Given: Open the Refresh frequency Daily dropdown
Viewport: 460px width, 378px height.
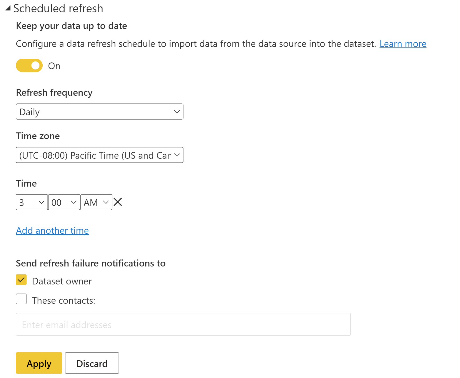Looking at the screenshot, I should pos(100,112).
